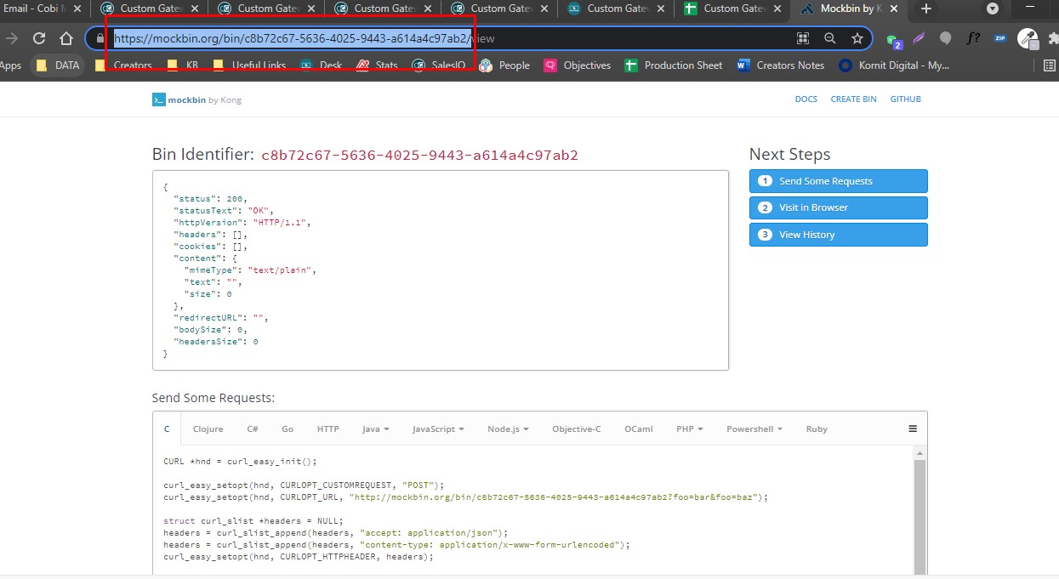Viewport: 1059px width, 579px height.
Task: Close the Email - Cobi browser tab
Action: point(77,9)
